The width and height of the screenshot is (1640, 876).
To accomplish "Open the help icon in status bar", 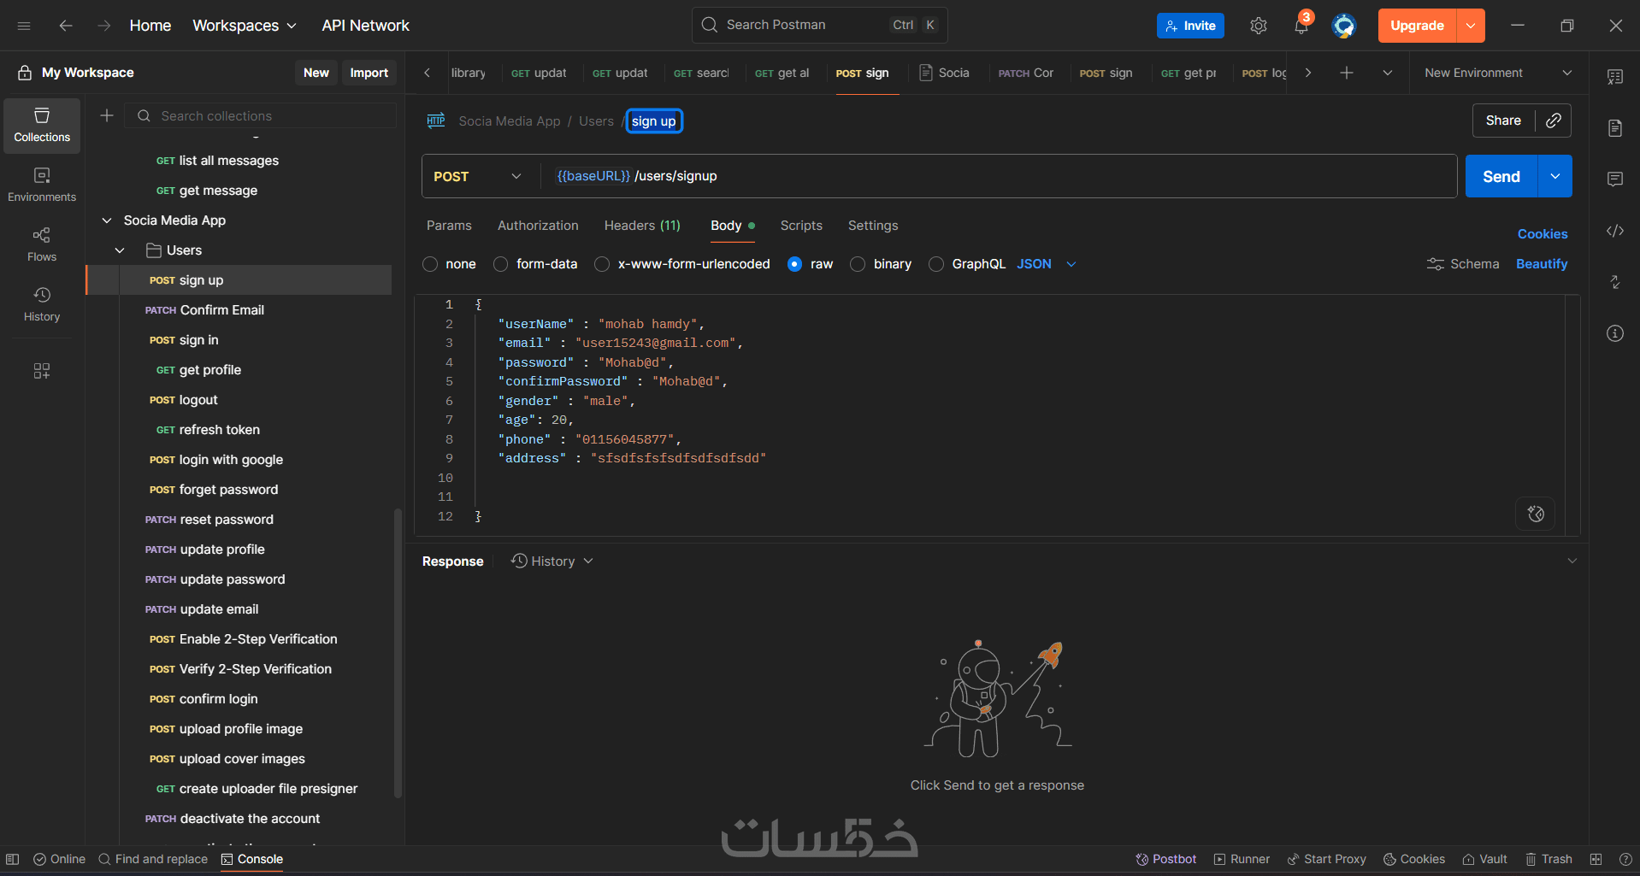I will [1625, 859].
